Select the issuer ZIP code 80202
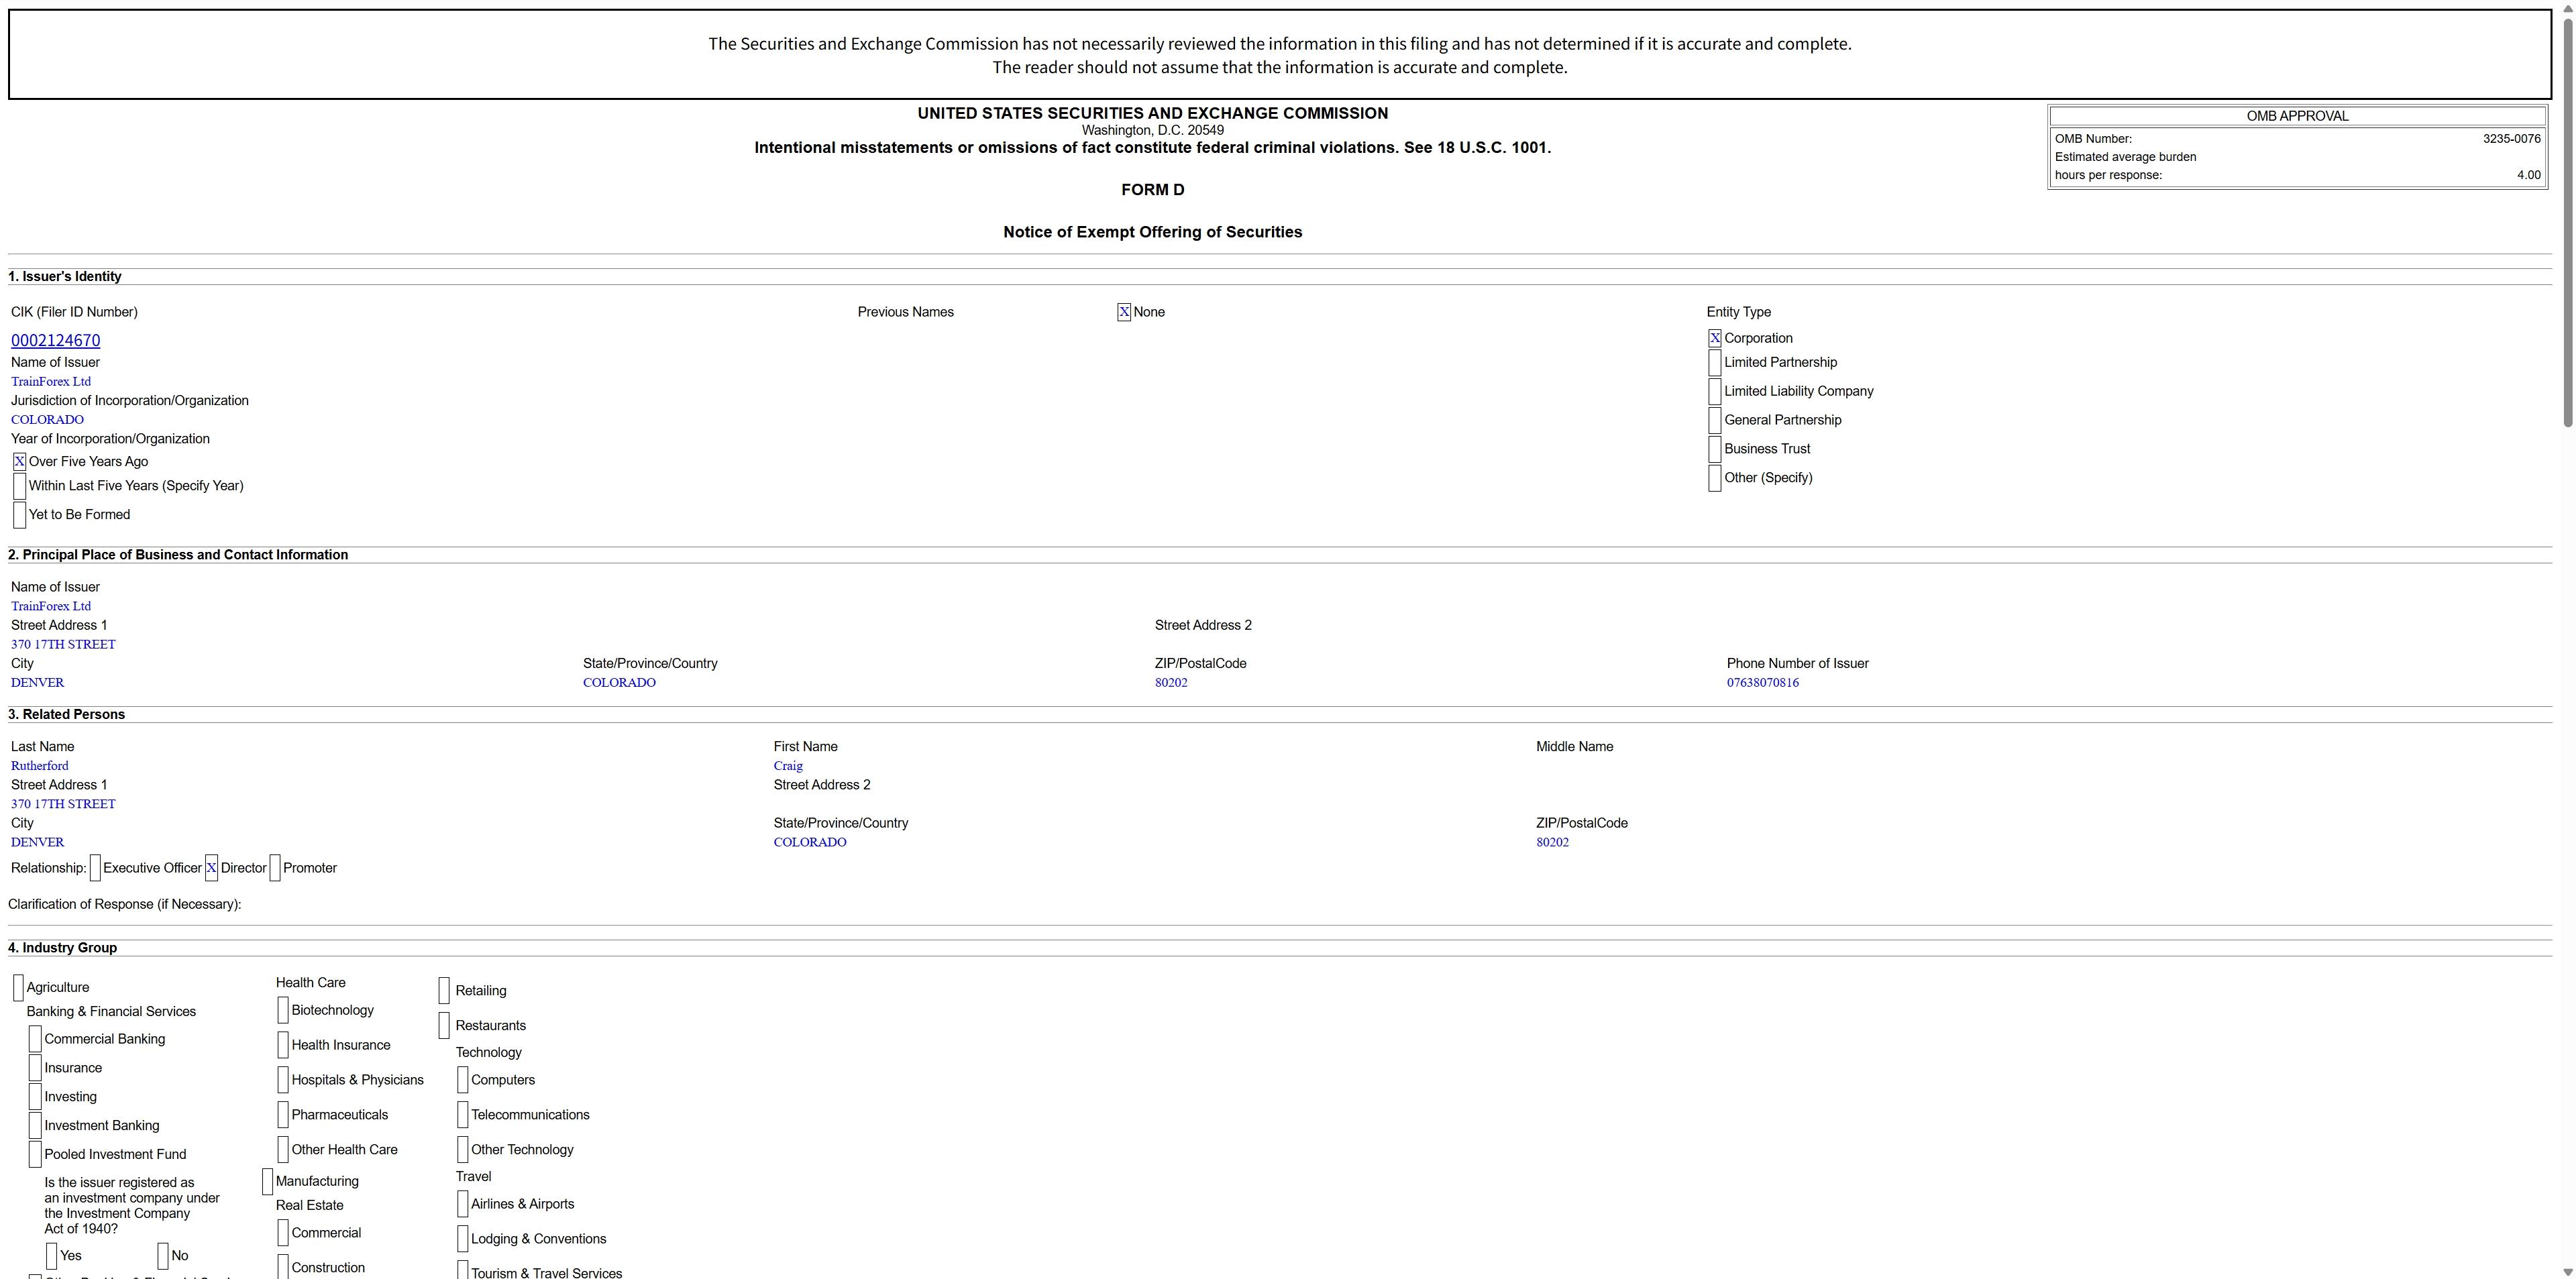Viewport: 2576px width, 1279px height. 1171,683
